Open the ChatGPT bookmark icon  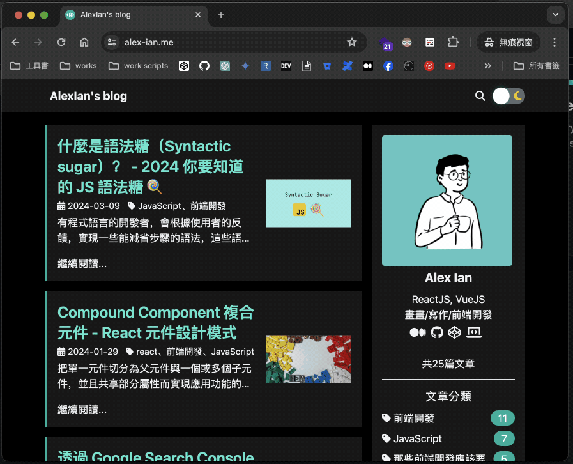[225, 66]
